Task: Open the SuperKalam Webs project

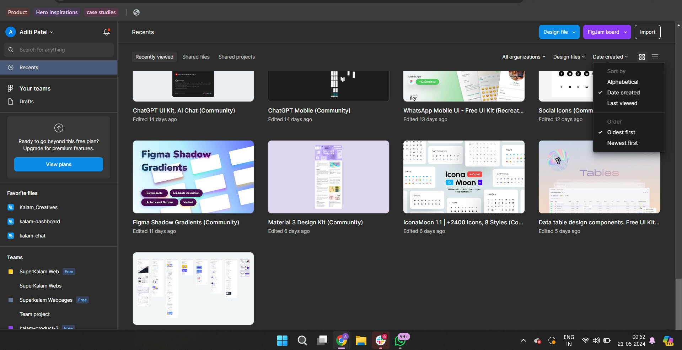Action: pyautogui.click(x=41, y=286)
